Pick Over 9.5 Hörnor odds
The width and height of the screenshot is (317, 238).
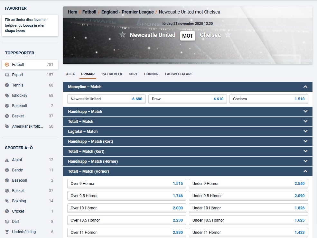[127, 196]
